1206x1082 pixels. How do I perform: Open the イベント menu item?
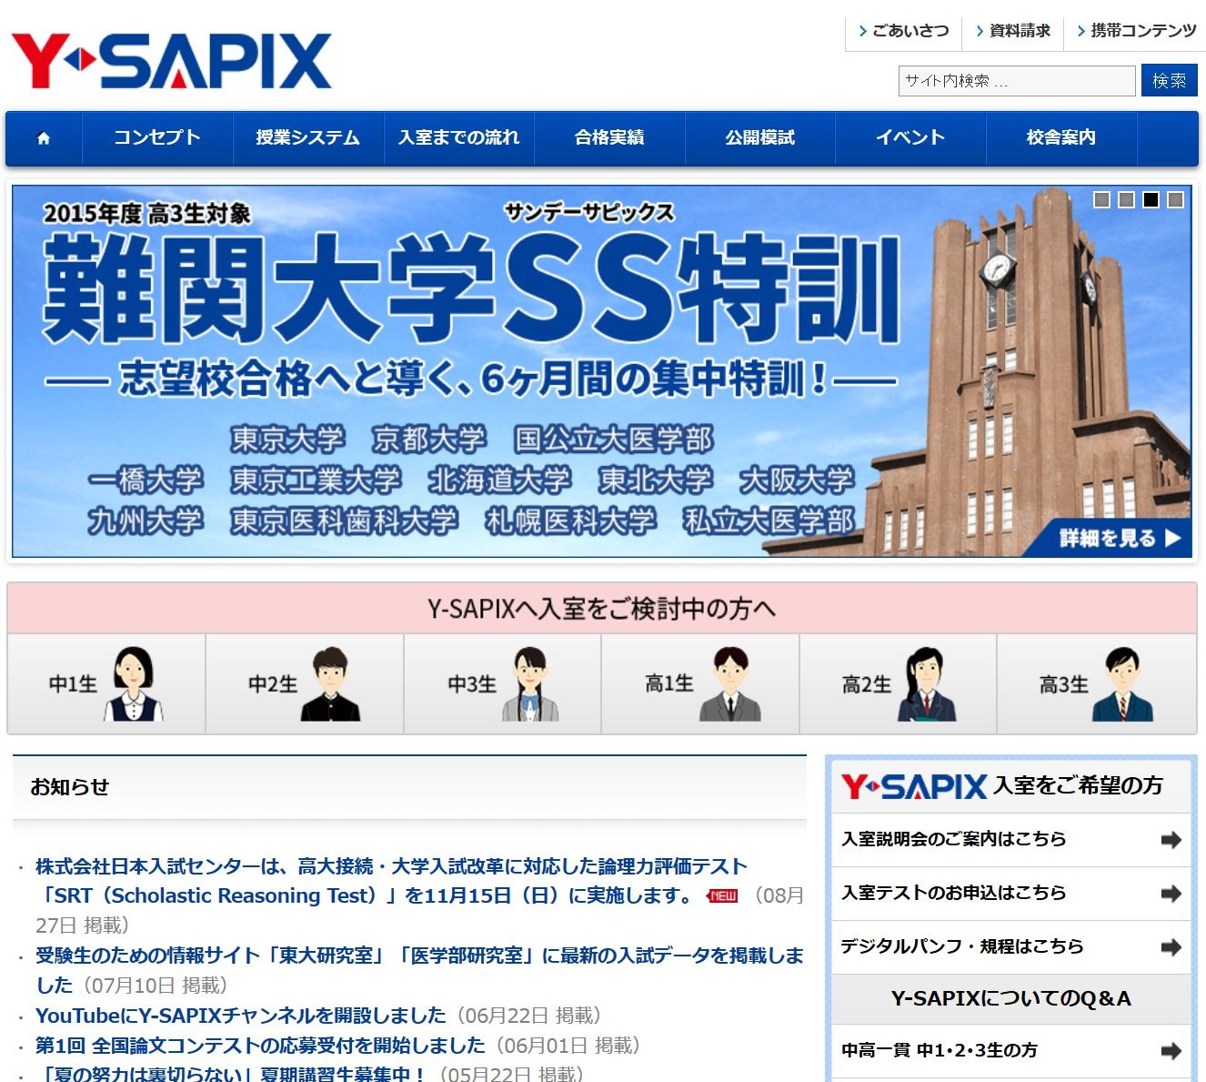point(910,138)
